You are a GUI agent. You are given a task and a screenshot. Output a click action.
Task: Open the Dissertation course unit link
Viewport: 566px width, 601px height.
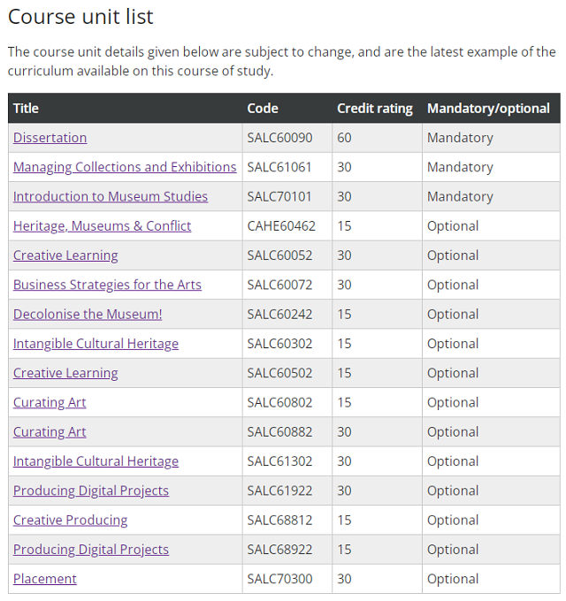(50, 138)
